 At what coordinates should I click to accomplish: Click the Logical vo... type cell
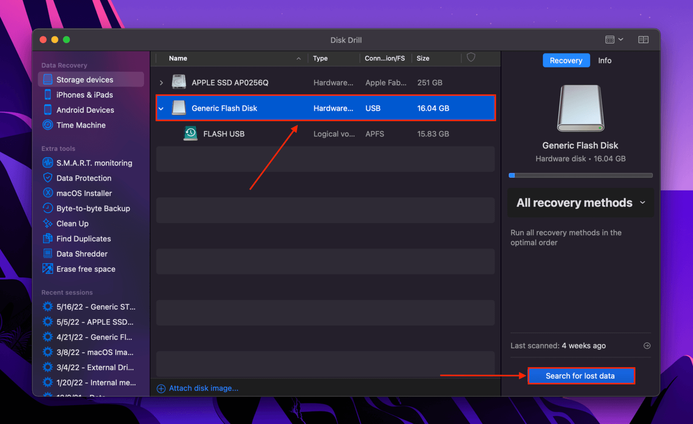[x=333, y=134]
